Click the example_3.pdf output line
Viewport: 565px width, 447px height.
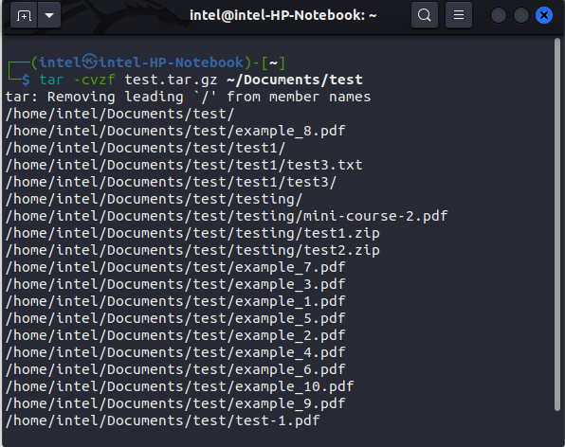[175, 284]
